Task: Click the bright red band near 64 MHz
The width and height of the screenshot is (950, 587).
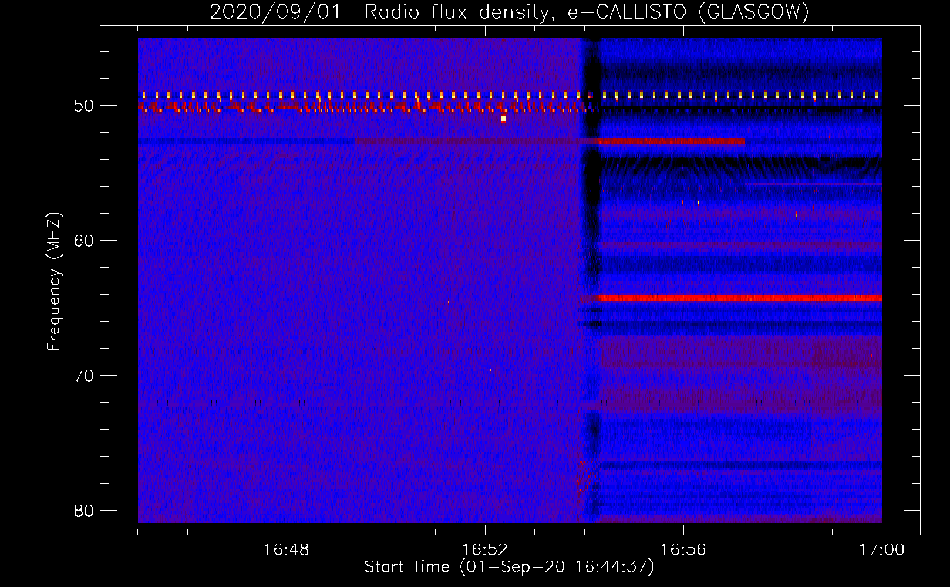Action: point(740,299)
